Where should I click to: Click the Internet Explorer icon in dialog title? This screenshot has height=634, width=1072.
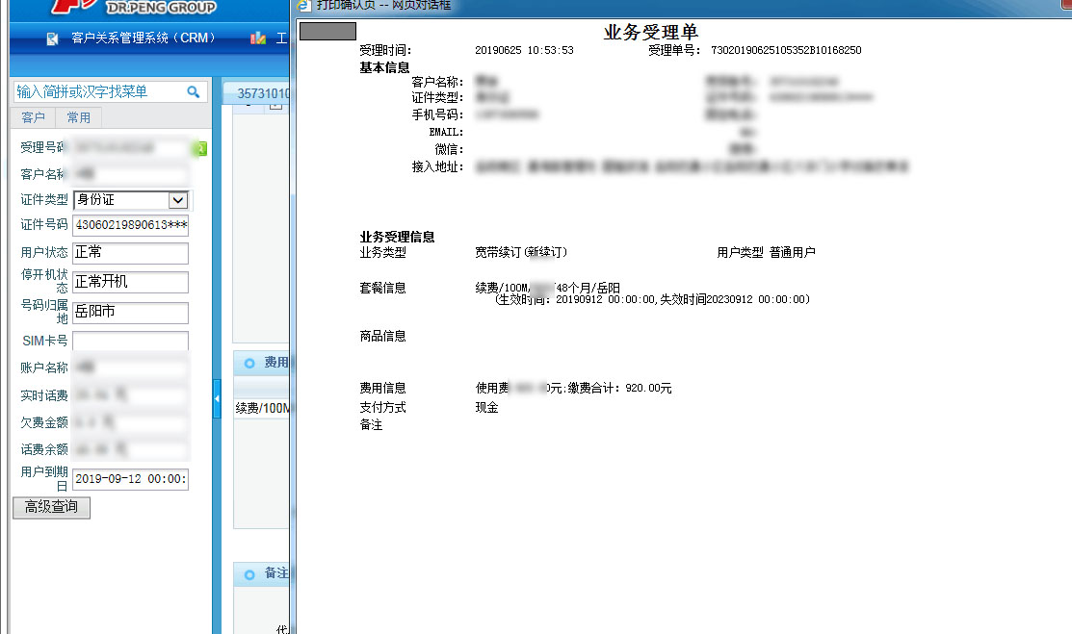305,6
